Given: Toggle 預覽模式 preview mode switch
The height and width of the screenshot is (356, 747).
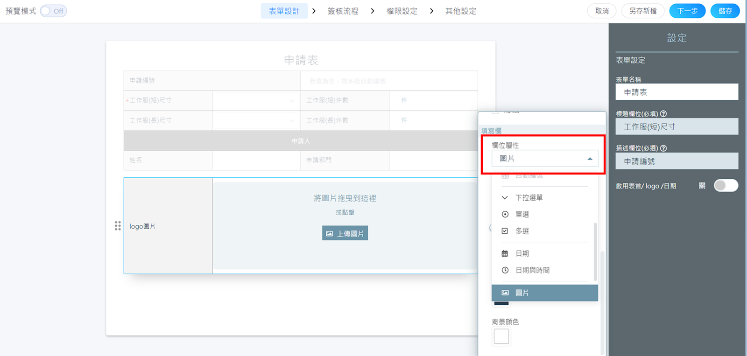Looking at the screenshot, I should coord(53,11).
